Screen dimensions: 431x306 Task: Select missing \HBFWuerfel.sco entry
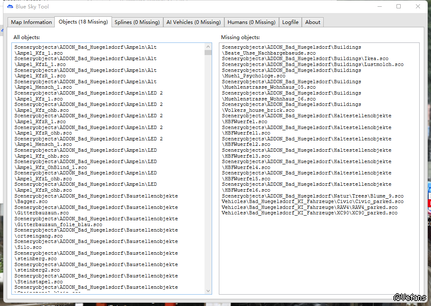[306, 119]
